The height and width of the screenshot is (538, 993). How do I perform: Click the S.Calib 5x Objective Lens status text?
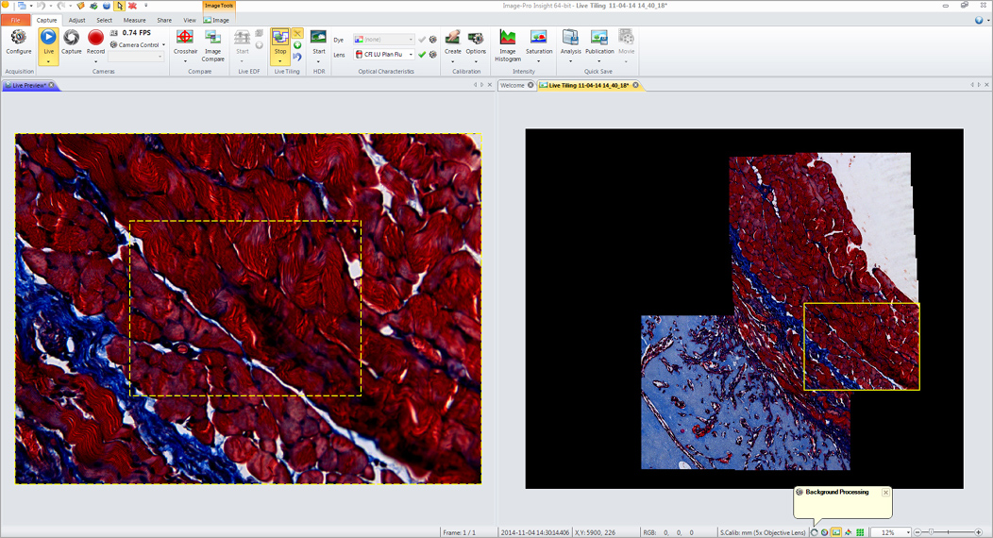(763, 532)
